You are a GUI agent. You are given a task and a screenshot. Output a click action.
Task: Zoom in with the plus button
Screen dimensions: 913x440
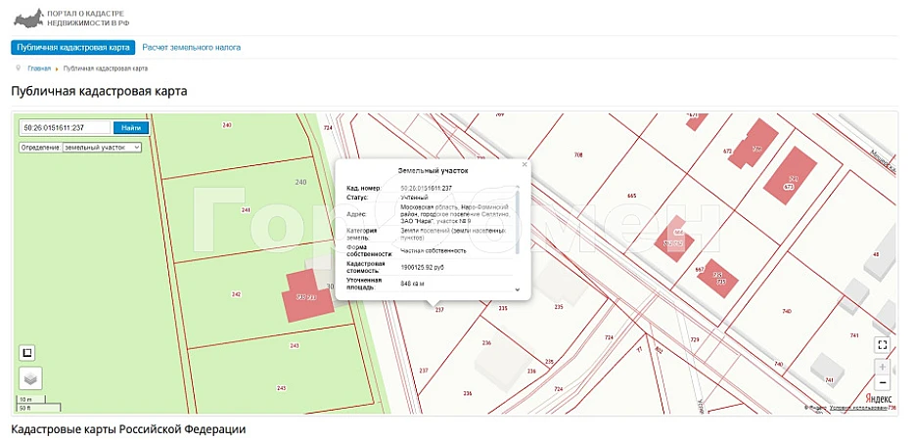pos(882,367)
